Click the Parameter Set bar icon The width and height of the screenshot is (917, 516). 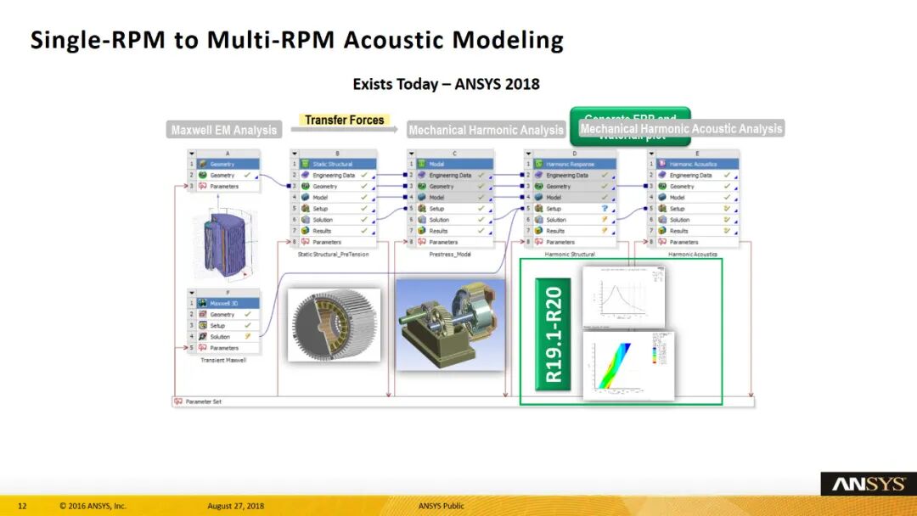(x=178, y=401)
